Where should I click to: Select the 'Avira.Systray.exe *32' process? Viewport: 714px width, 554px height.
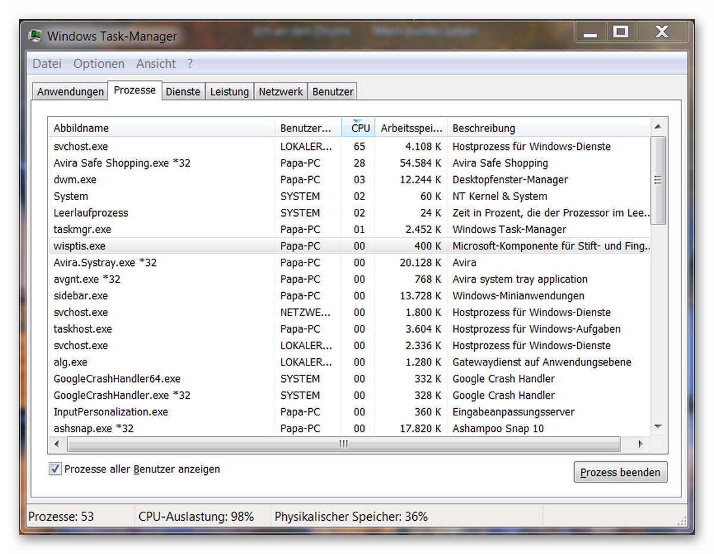(x=350, y=262)
